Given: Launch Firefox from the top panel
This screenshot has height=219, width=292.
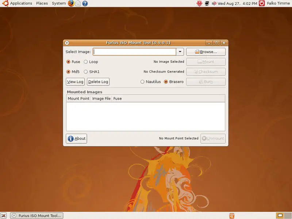Looking at the screenshot, I should coord(71,3).
